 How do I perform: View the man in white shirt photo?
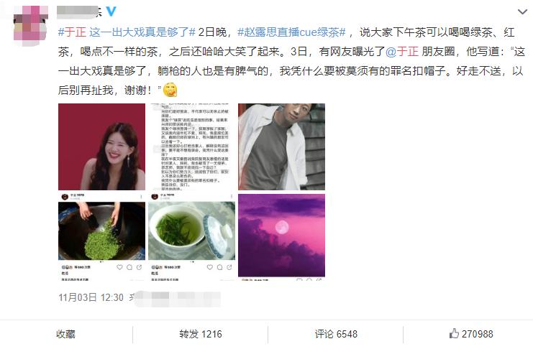(281, 146)
